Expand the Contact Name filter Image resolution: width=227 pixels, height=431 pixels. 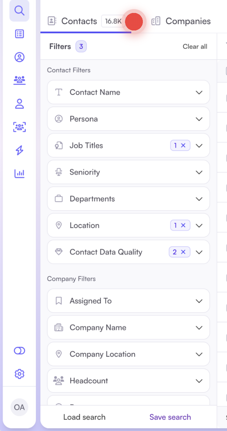coord(199,93)
